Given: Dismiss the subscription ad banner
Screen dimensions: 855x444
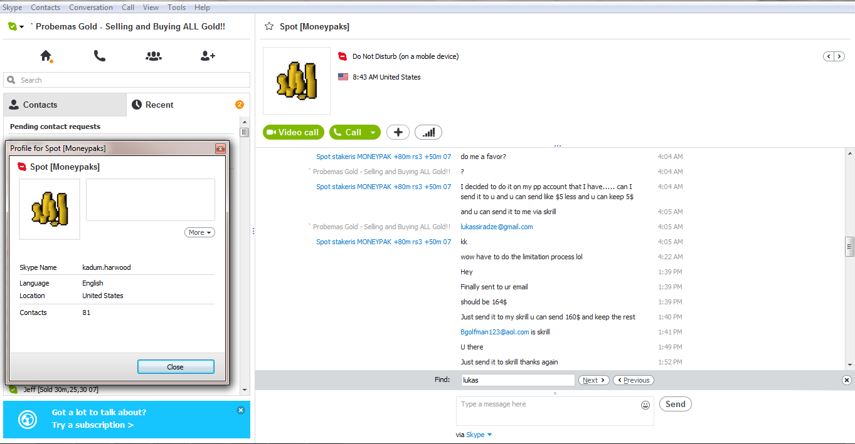Looking at the screenshot, I should (x=241, y=410).
